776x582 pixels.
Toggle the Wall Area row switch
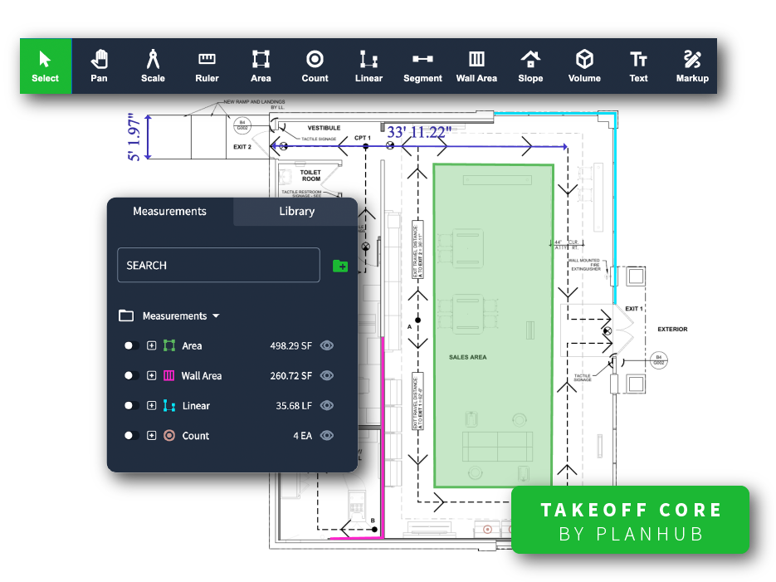click(132, 375)
